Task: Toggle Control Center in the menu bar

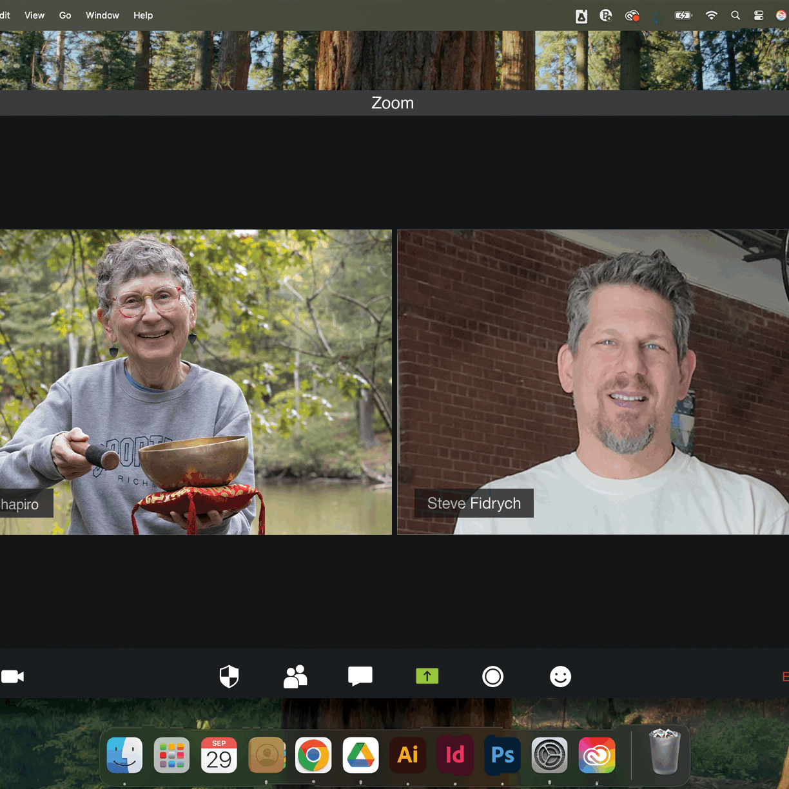Action: point(759,15)
